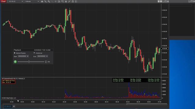Image resolution: width=195 pixels, height=109 pixels.
Task: Select the Historical radio button
Action: coord(34,53)
